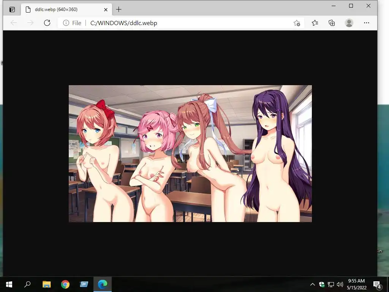This screenshot has height=292, width=389.
Task: Go forward with the forward arrow
Action: (x=30, y=23)
